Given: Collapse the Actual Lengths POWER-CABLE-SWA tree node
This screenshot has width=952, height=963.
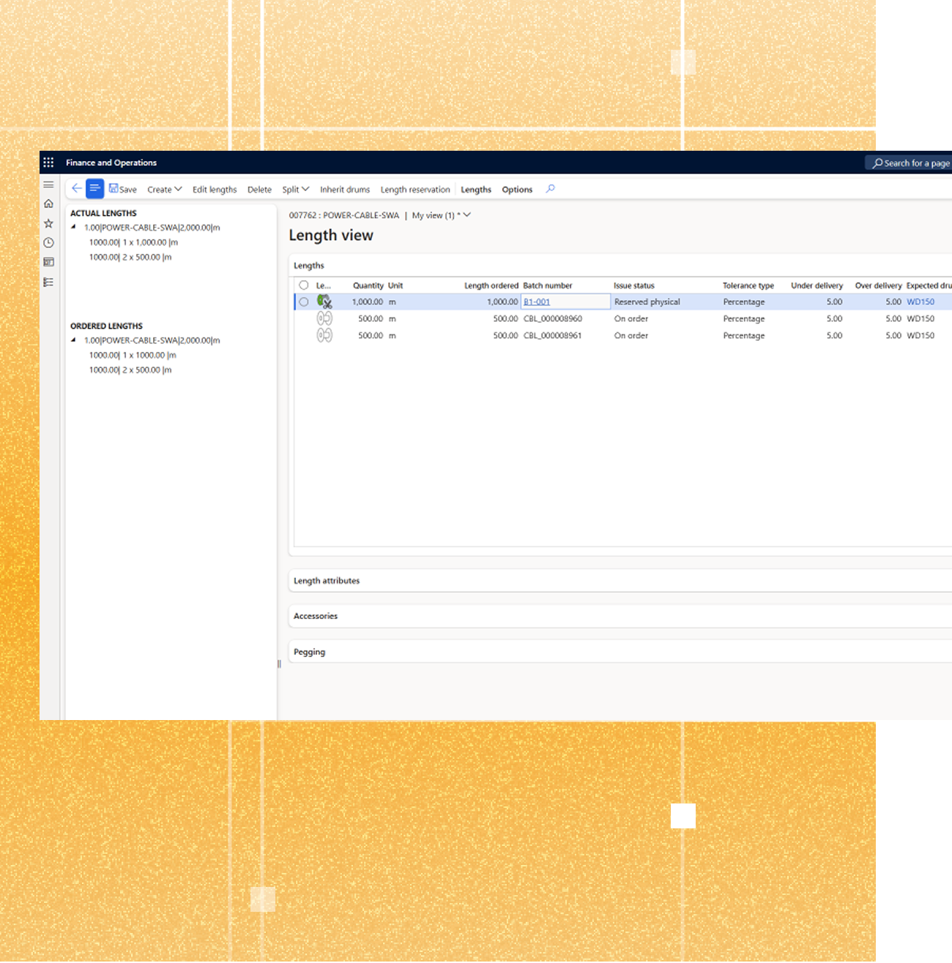Looking at the screenshot, I should pos(73,227).
